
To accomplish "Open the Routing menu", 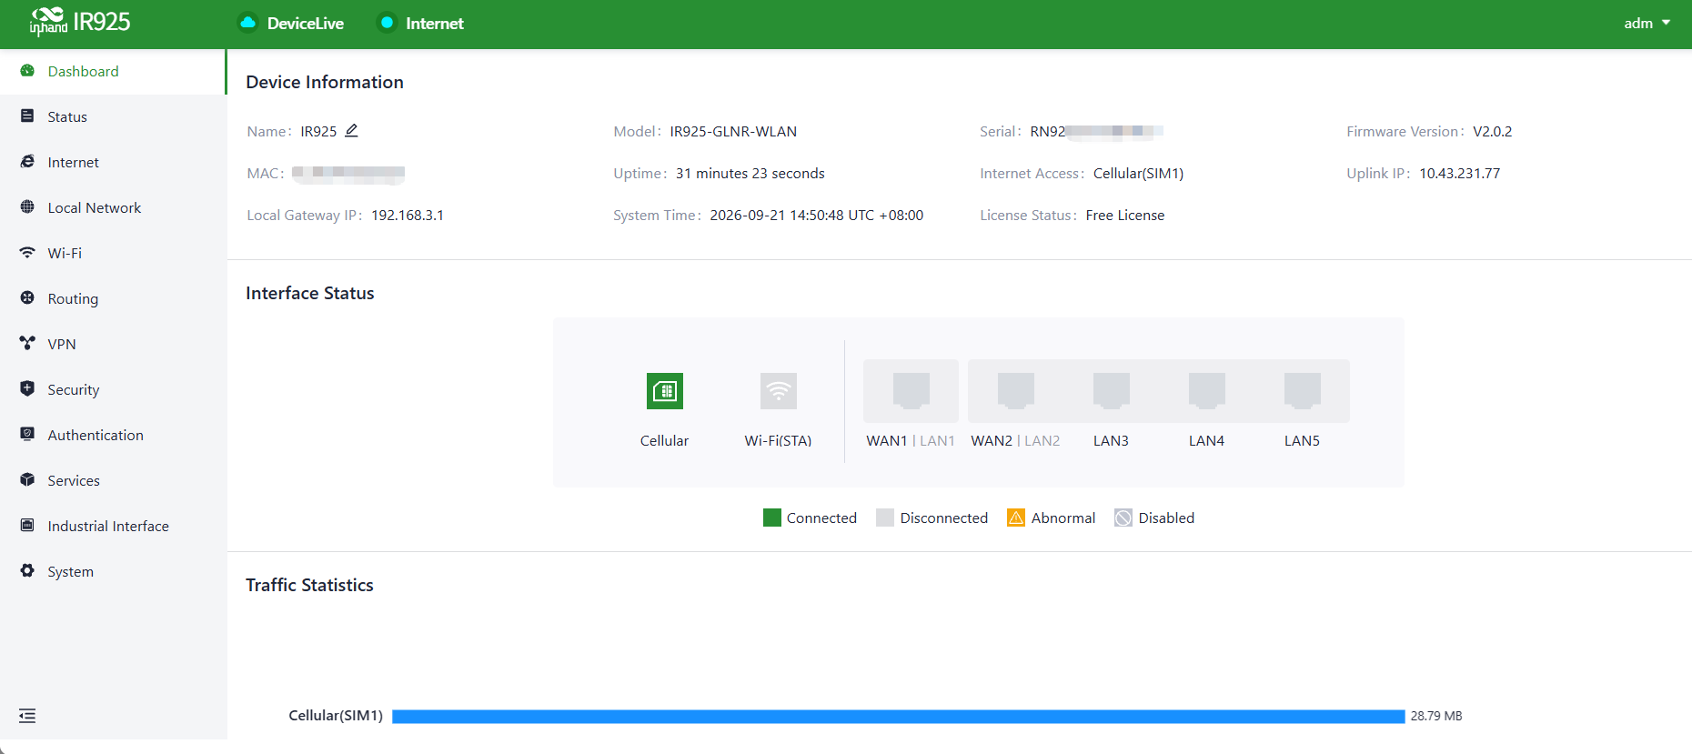I will pyautogui.click(x=113, y=298).
